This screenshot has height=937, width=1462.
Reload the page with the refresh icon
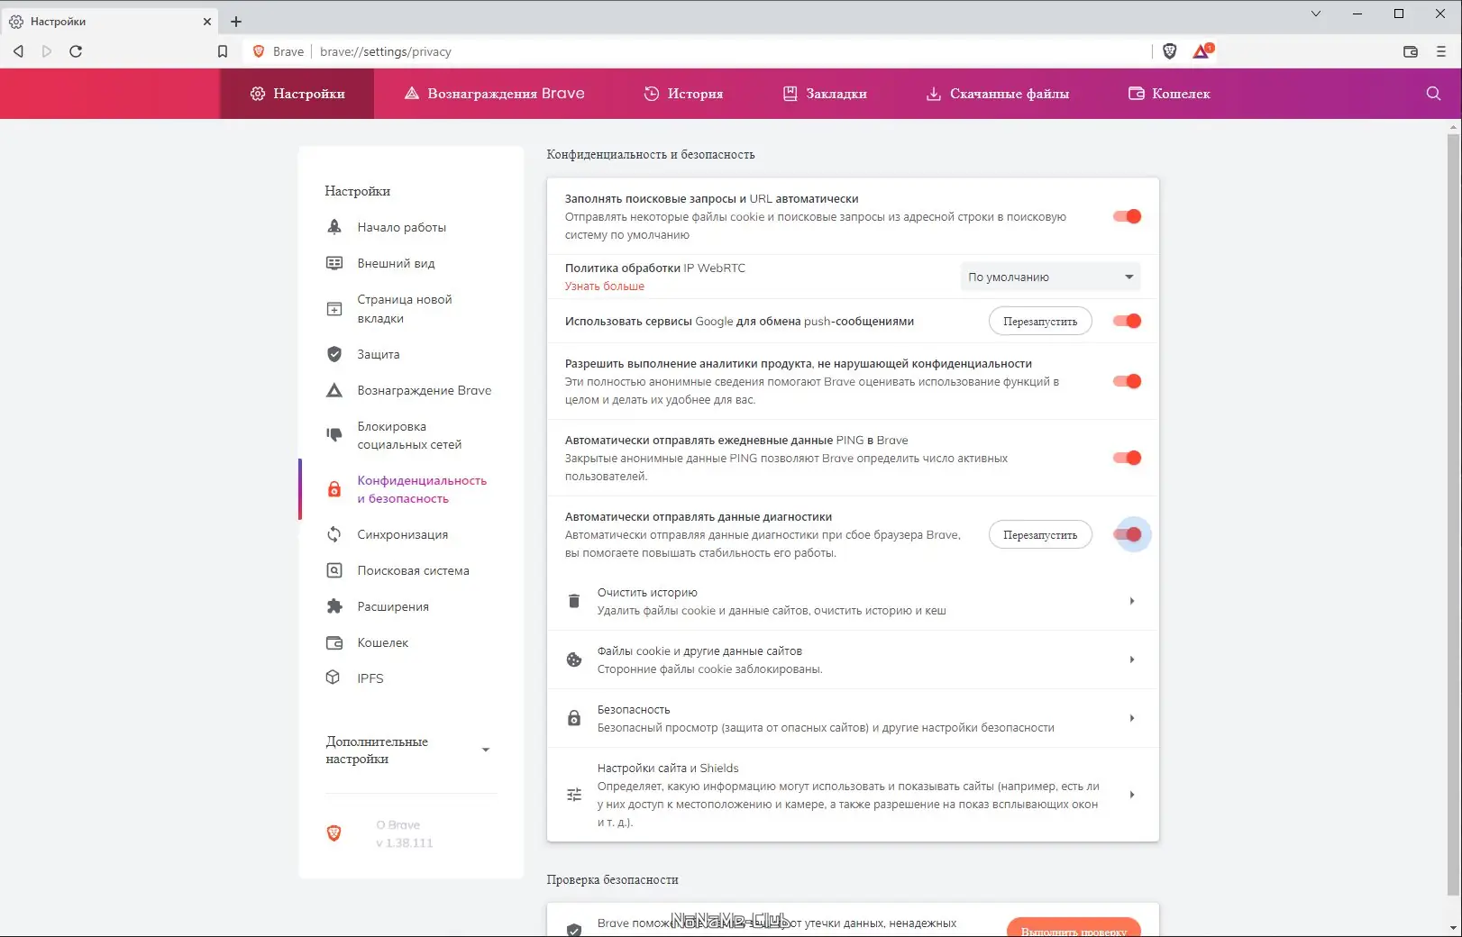pyautogui.click(x=76, y=51)
